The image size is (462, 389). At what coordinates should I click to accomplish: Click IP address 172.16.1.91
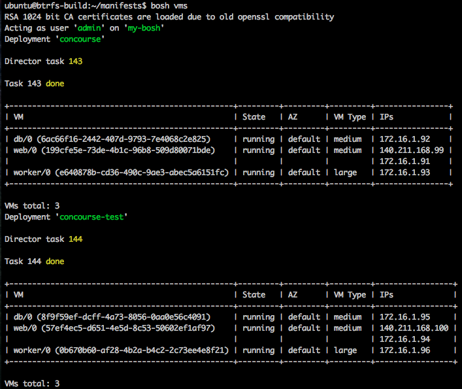tap(405, 161)
